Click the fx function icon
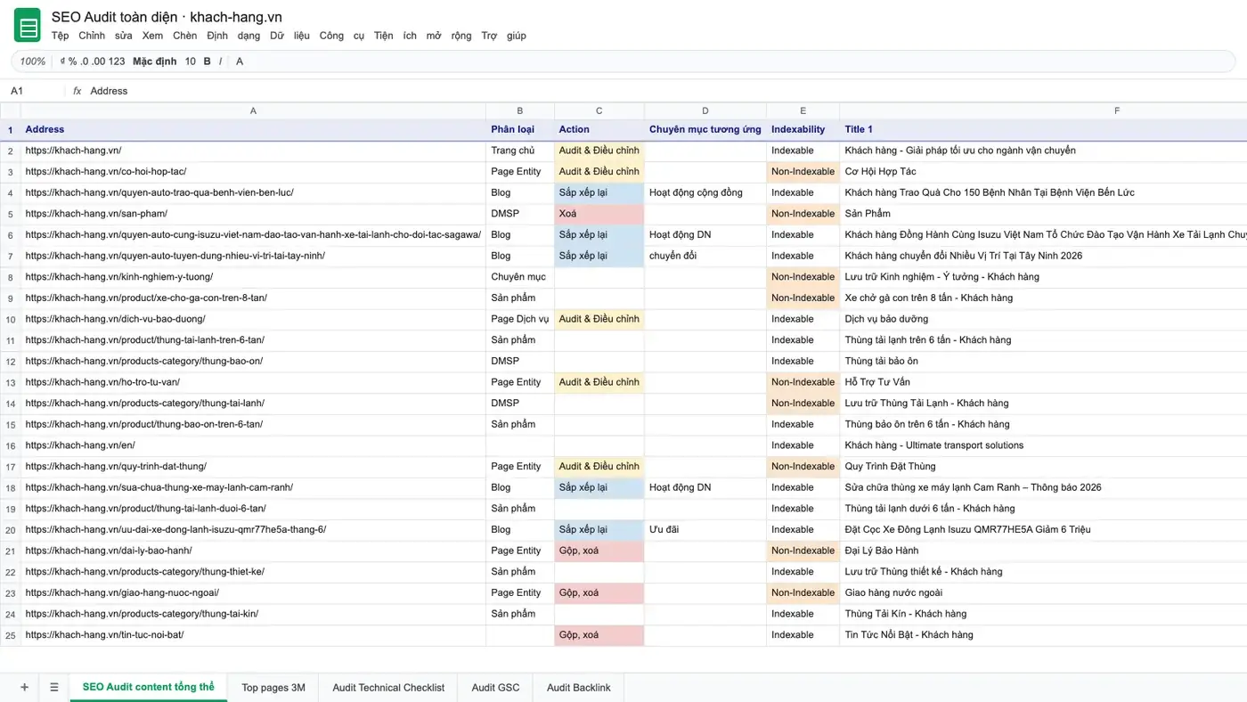This screenshot has width=1247, height=702. pos(77,91)
